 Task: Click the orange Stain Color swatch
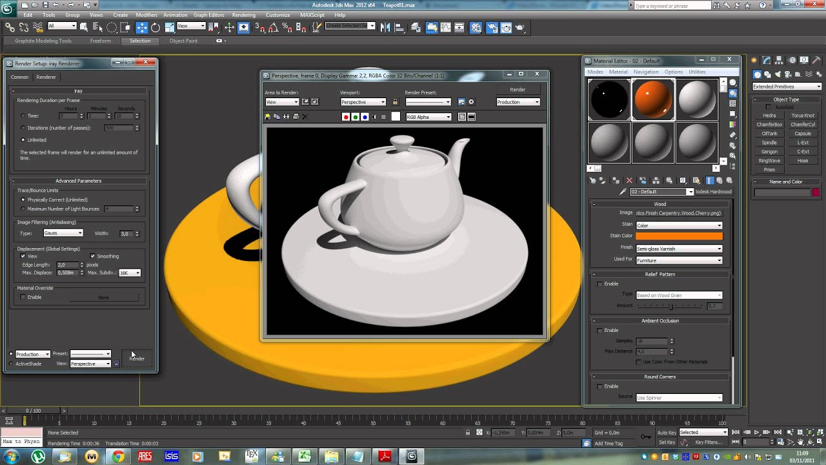click(x=679, y=236)
